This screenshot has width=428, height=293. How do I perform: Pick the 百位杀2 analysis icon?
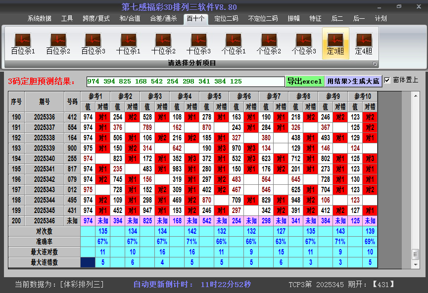58,43
